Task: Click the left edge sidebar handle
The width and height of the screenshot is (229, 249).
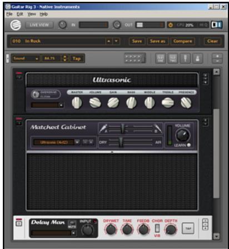Action: pos(7,58)
